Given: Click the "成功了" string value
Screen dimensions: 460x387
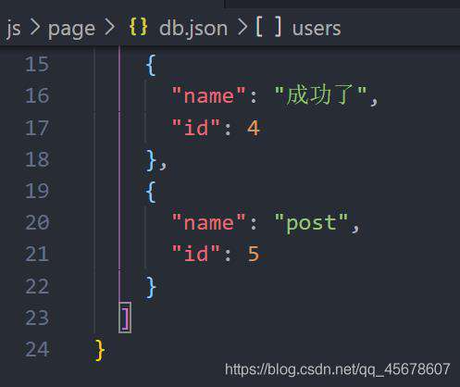Looking at the screenshot, I should click(x=321, y=94).
